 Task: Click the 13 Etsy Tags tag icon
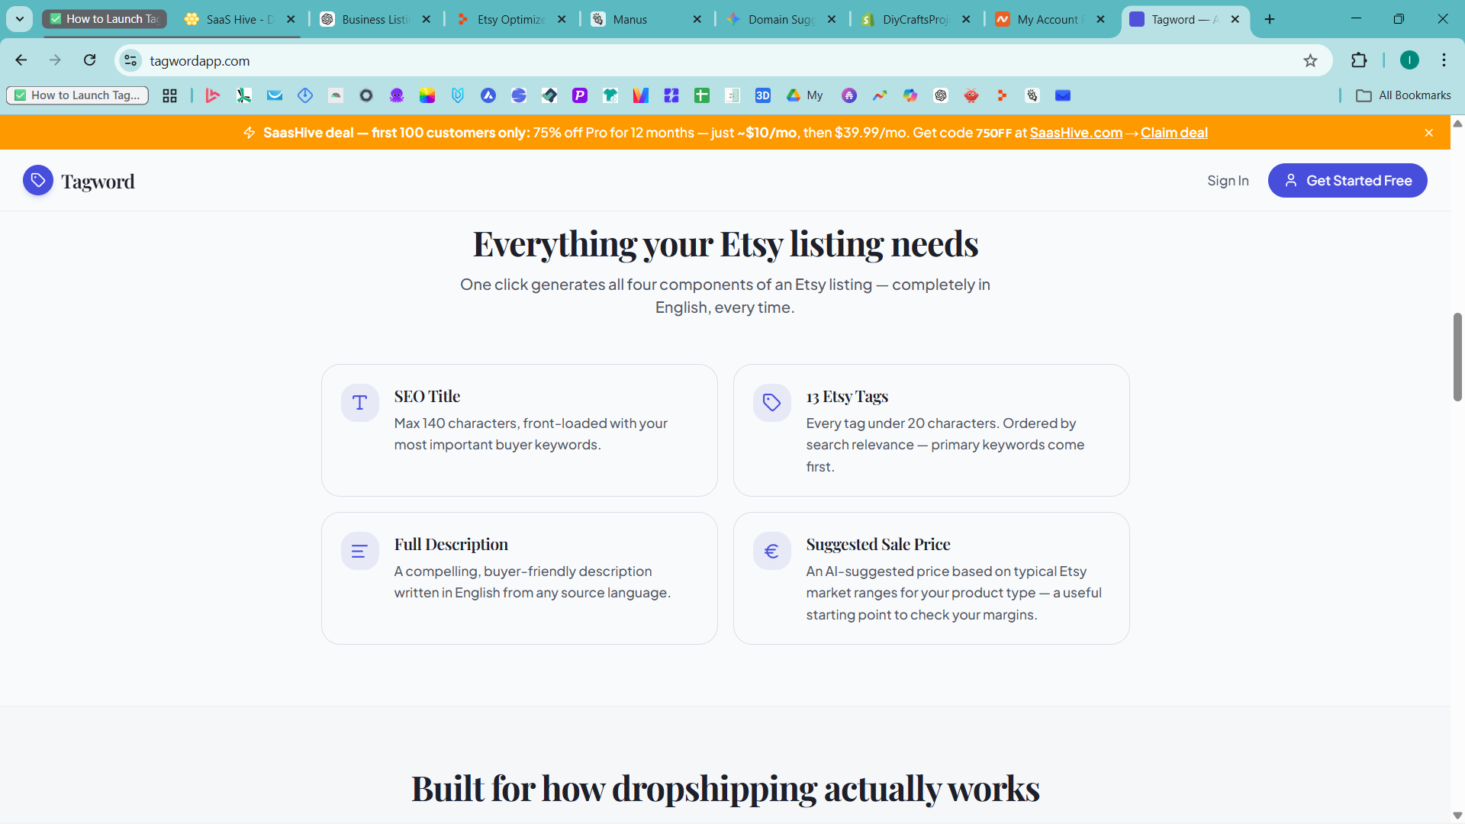(x=772, y=403)
